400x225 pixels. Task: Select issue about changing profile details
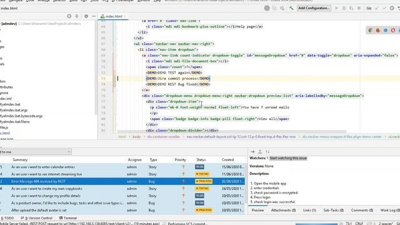pos(122,196)
